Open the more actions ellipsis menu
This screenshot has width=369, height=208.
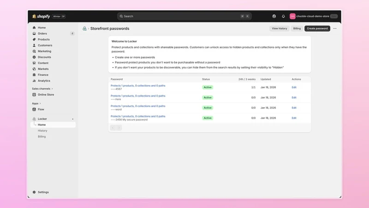click(335, 29)
